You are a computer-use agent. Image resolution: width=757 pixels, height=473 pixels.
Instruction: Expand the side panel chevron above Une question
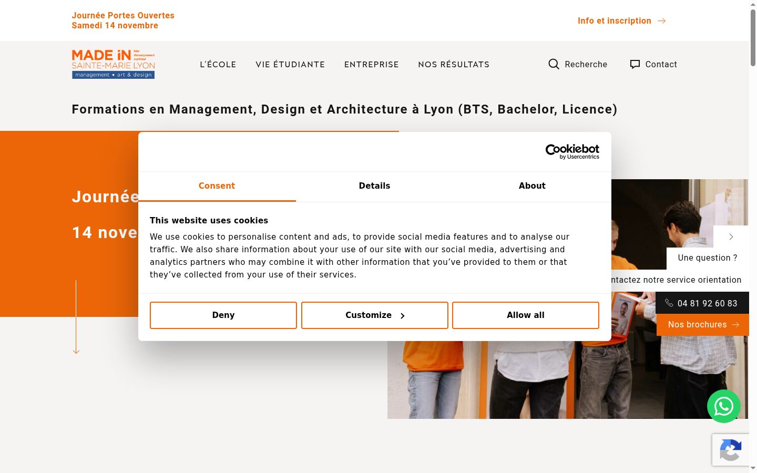pyautogui.click(x=731, y=237)
